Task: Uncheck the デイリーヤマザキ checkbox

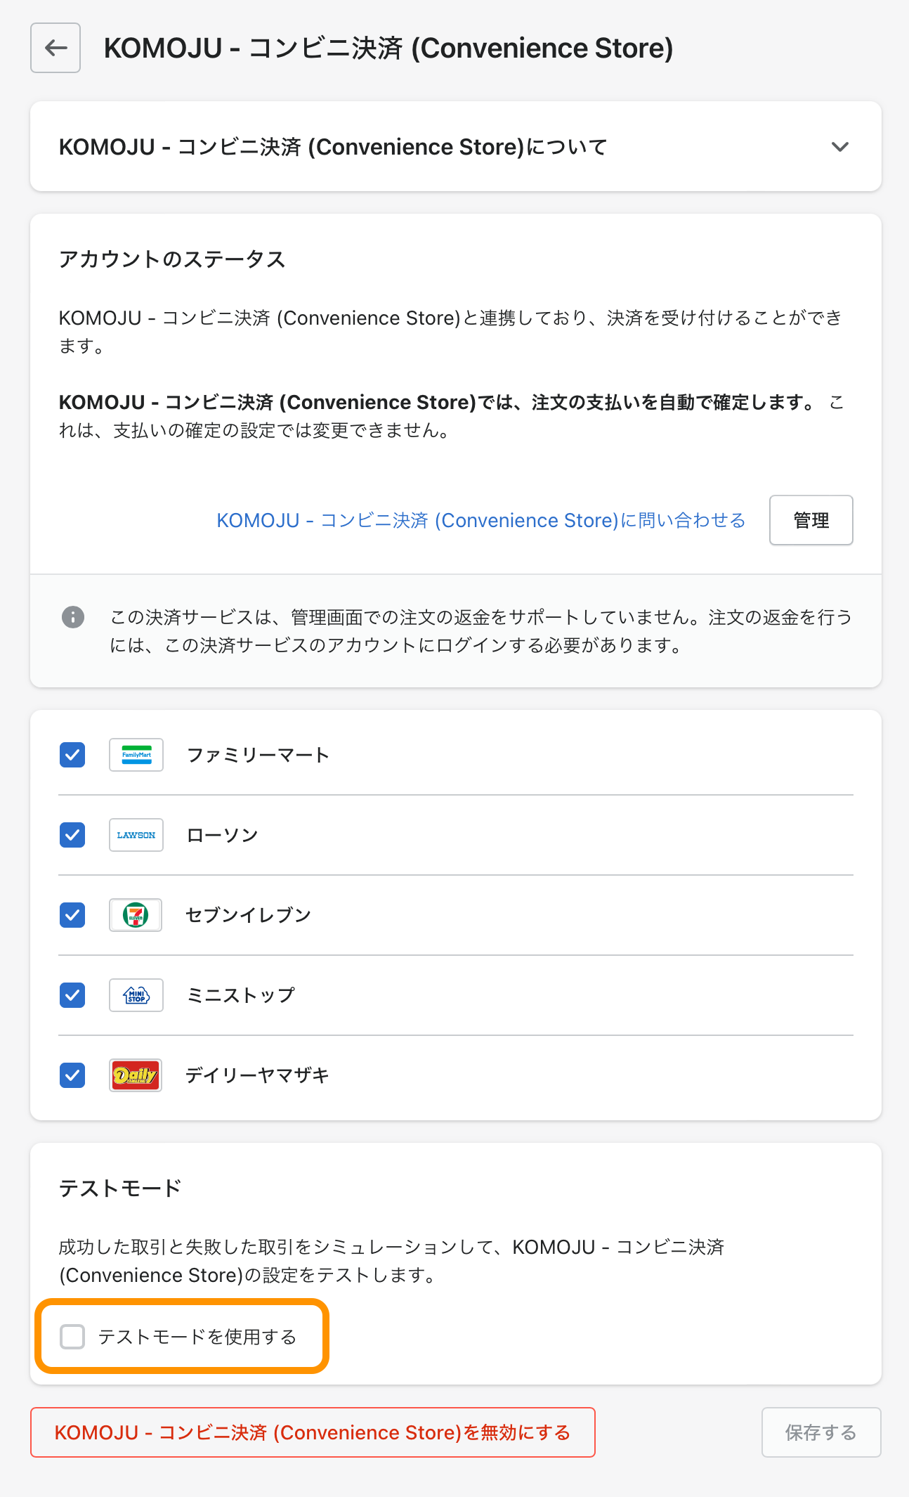Action: (x=72, y=1075)
